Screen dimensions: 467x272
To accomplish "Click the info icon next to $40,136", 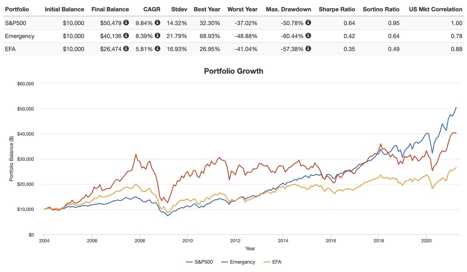I will coord(126,36).
